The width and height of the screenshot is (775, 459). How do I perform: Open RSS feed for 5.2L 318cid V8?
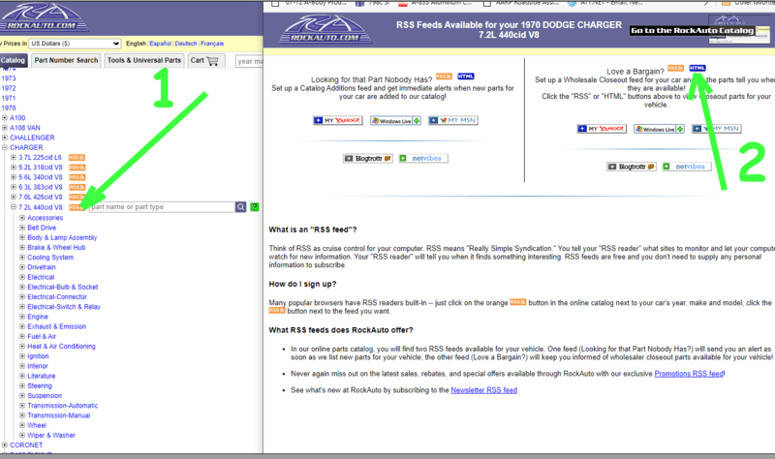click(x=77, y=168)
